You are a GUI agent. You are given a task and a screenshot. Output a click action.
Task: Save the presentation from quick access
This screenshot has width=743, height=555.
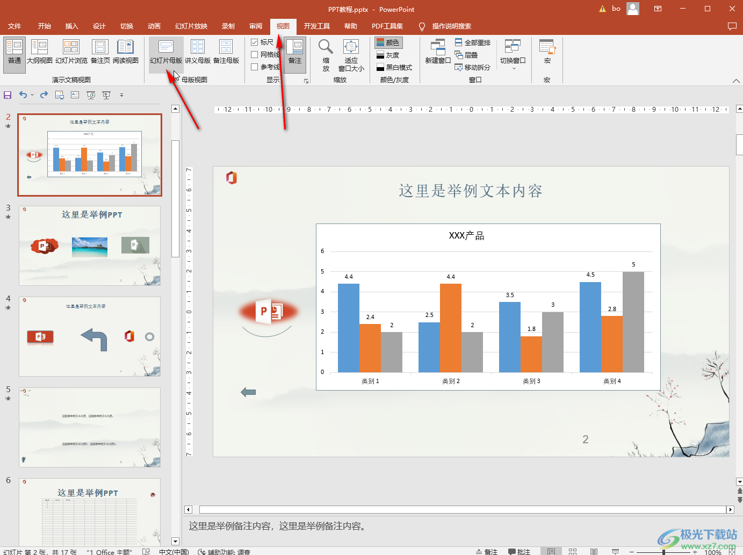(8, 95)
